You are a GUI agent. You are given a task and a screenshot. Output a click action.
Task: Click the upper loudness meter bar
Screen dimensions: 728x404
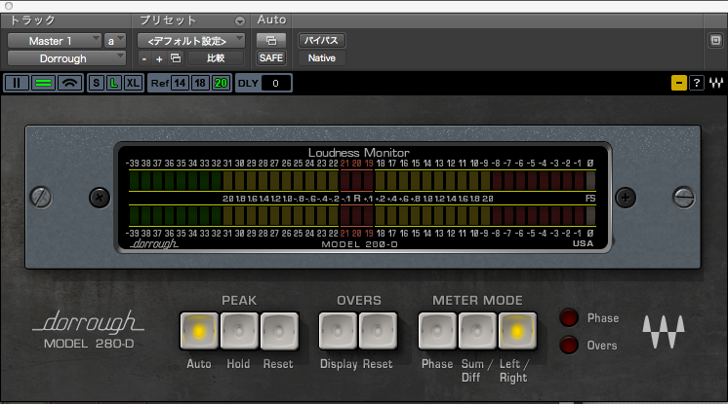362,180
